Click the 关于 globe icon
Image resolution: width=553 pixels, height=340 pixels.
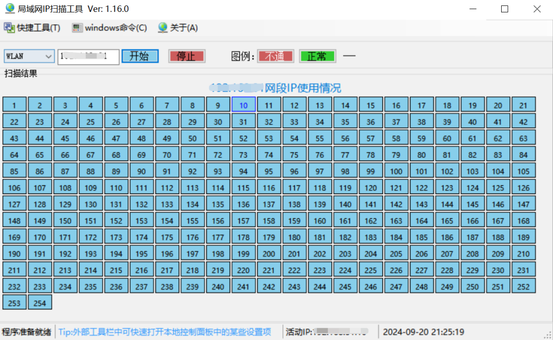tap(163, 27)
